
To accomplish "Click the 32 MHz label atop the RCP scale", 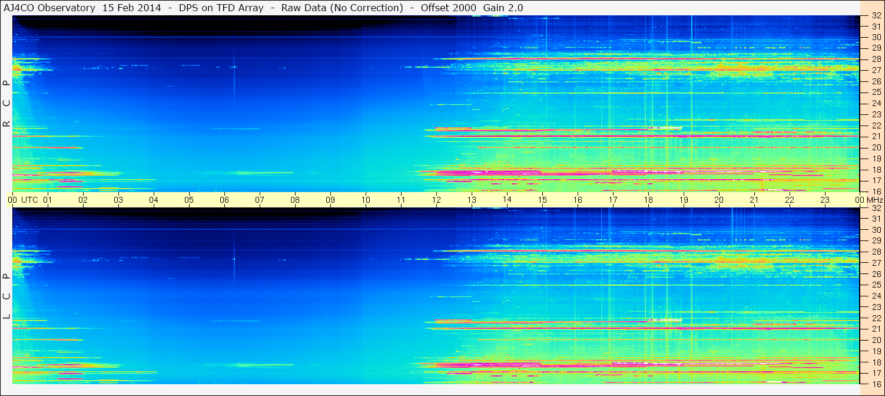I will 876,16.
